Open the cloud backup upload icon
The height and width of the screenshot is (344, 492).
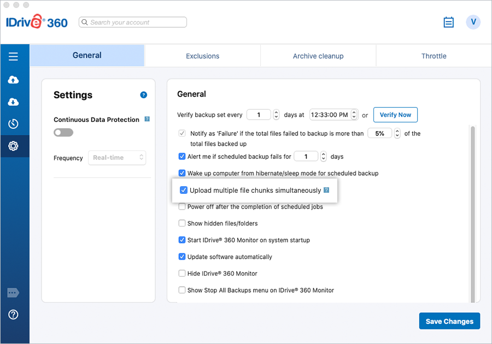click(14, 80)
